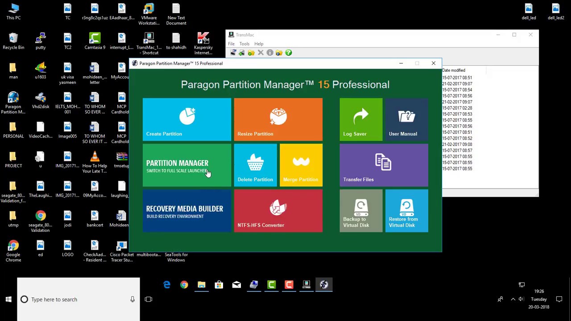This screenshot has height=321, width=571.
Task: Launch Recovery Media Builder
Action: tap(187, 211)
